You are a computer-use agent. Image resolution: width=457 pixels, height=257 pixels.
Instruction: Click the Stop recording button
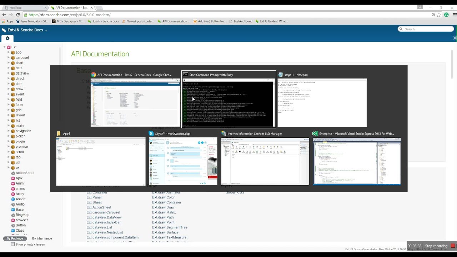tap(436, 246)
